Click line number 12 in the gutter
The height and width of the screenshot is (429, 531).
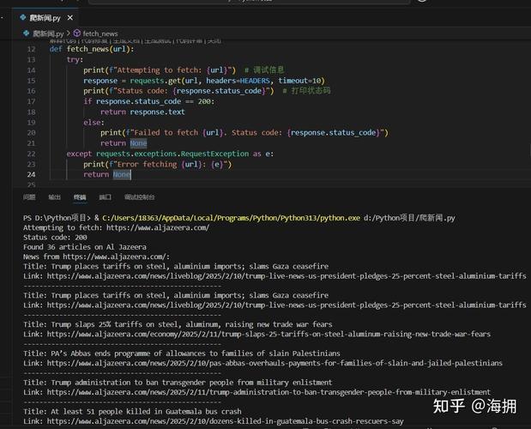click(x=31, y=49)
